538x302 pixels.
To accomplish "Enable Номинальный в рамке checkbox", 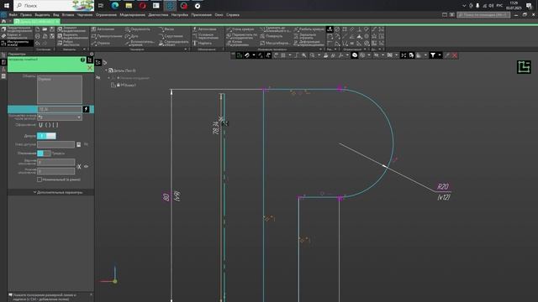I will pos(40,180).
